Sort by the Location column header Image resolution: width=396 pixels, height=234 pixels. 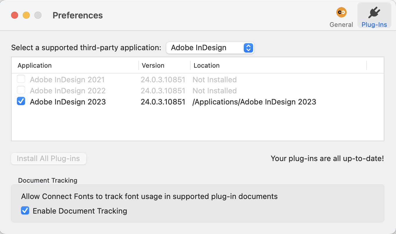pos(206,66)
